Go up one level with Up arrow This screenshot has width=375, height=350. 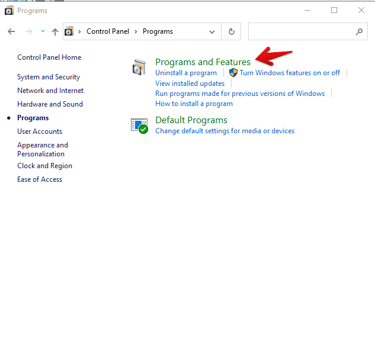click(x=55, y=31)
